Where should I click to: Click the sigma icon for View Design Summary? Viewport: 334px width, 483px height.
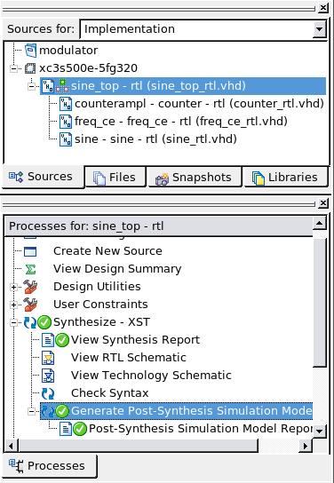[x=30, y=269]
